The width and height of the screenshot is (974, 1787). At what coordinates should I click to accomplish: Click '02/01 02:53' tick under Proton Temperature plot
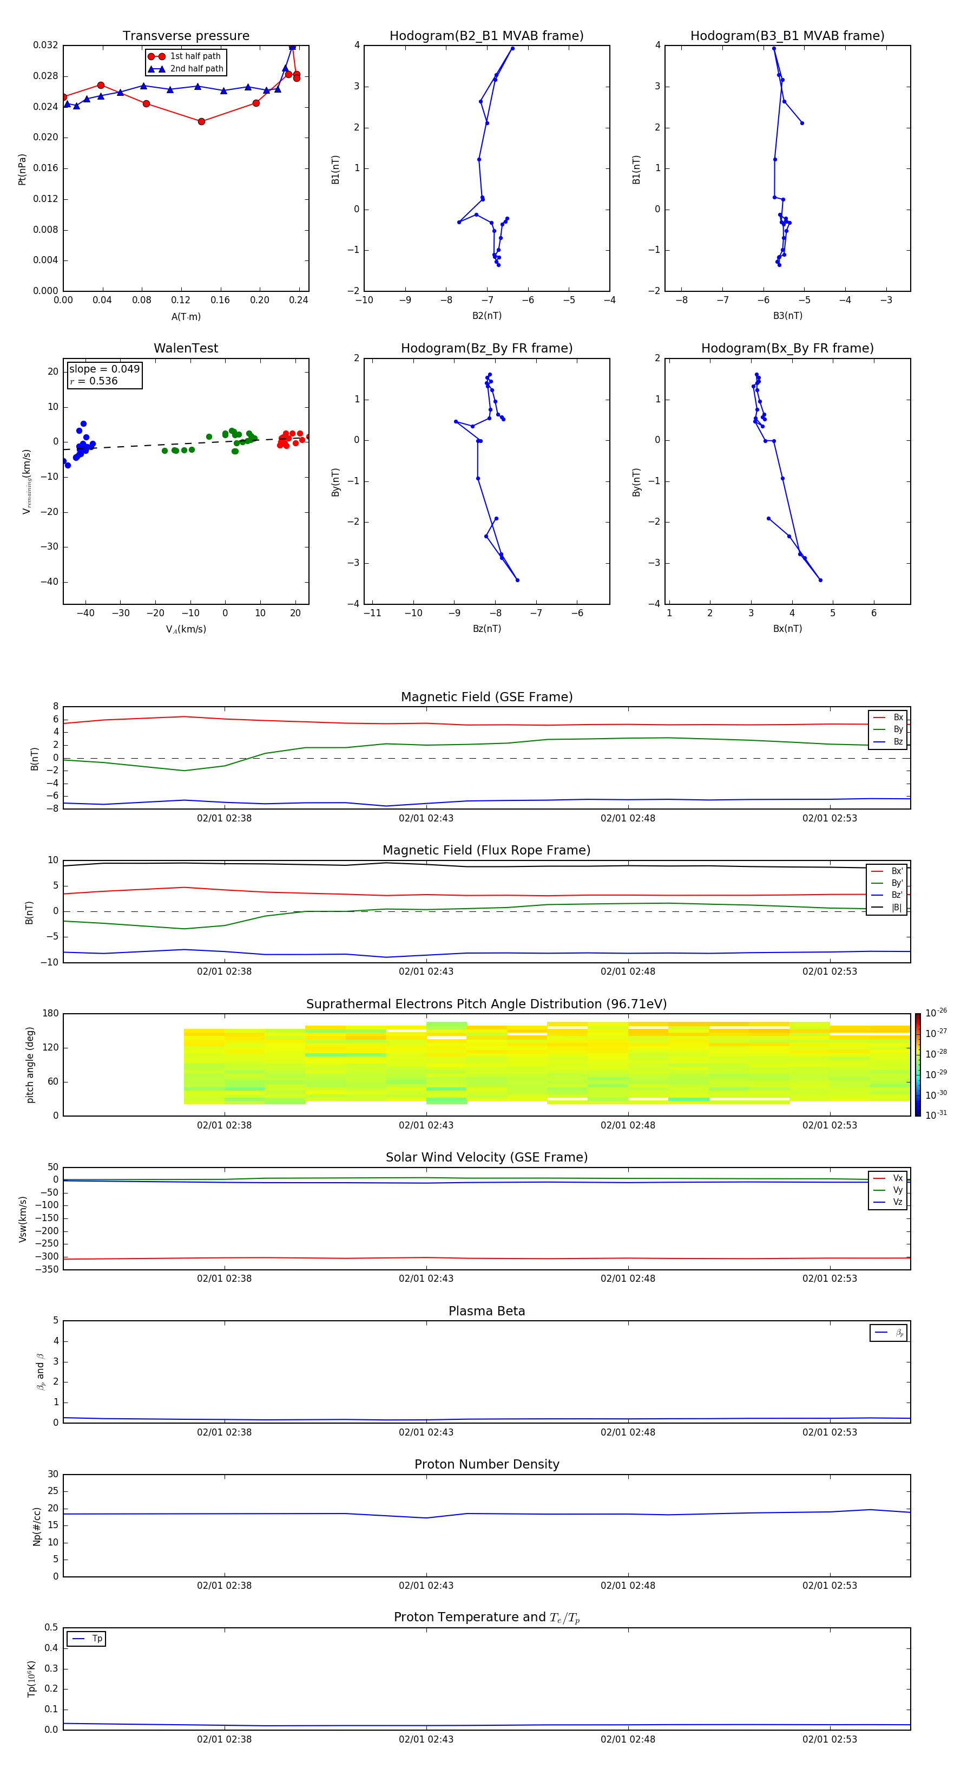point(830,1739)
